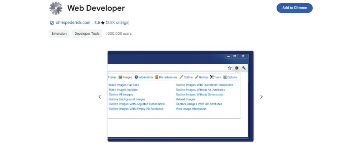The height and width of the screenshot is (143, 359).
Task: Select the Extension category chip
Action: (59, 34)
